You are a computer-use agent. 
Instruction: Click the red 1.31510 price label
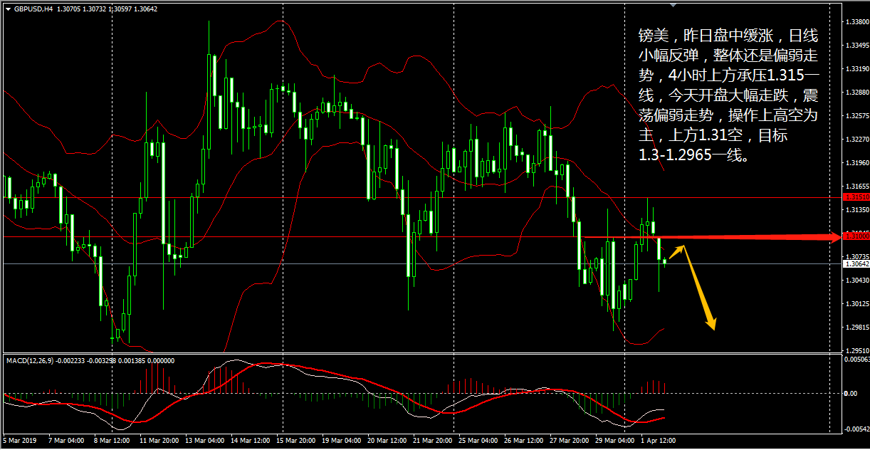(x=856, y=197)
